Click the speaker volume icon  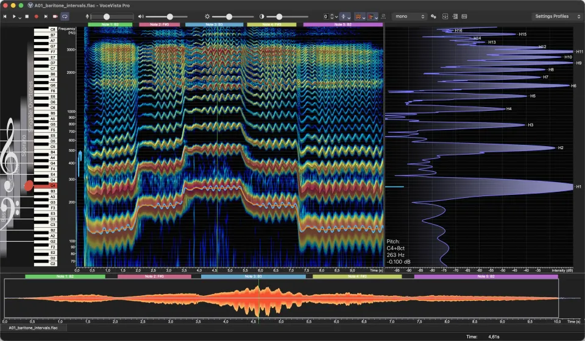[x=141, y=16]
